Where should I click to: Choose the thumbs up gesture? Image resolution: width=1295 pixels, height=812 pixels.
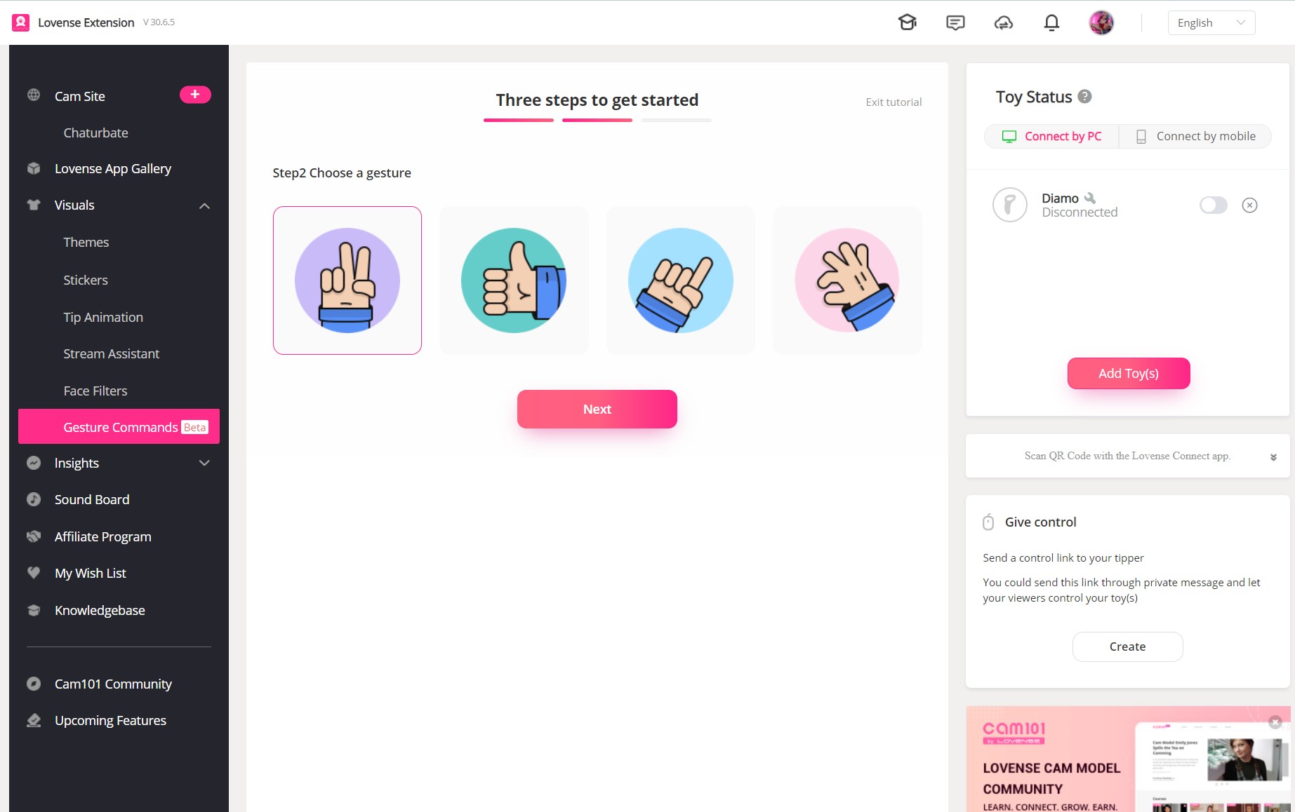click(x=514, y=280)
